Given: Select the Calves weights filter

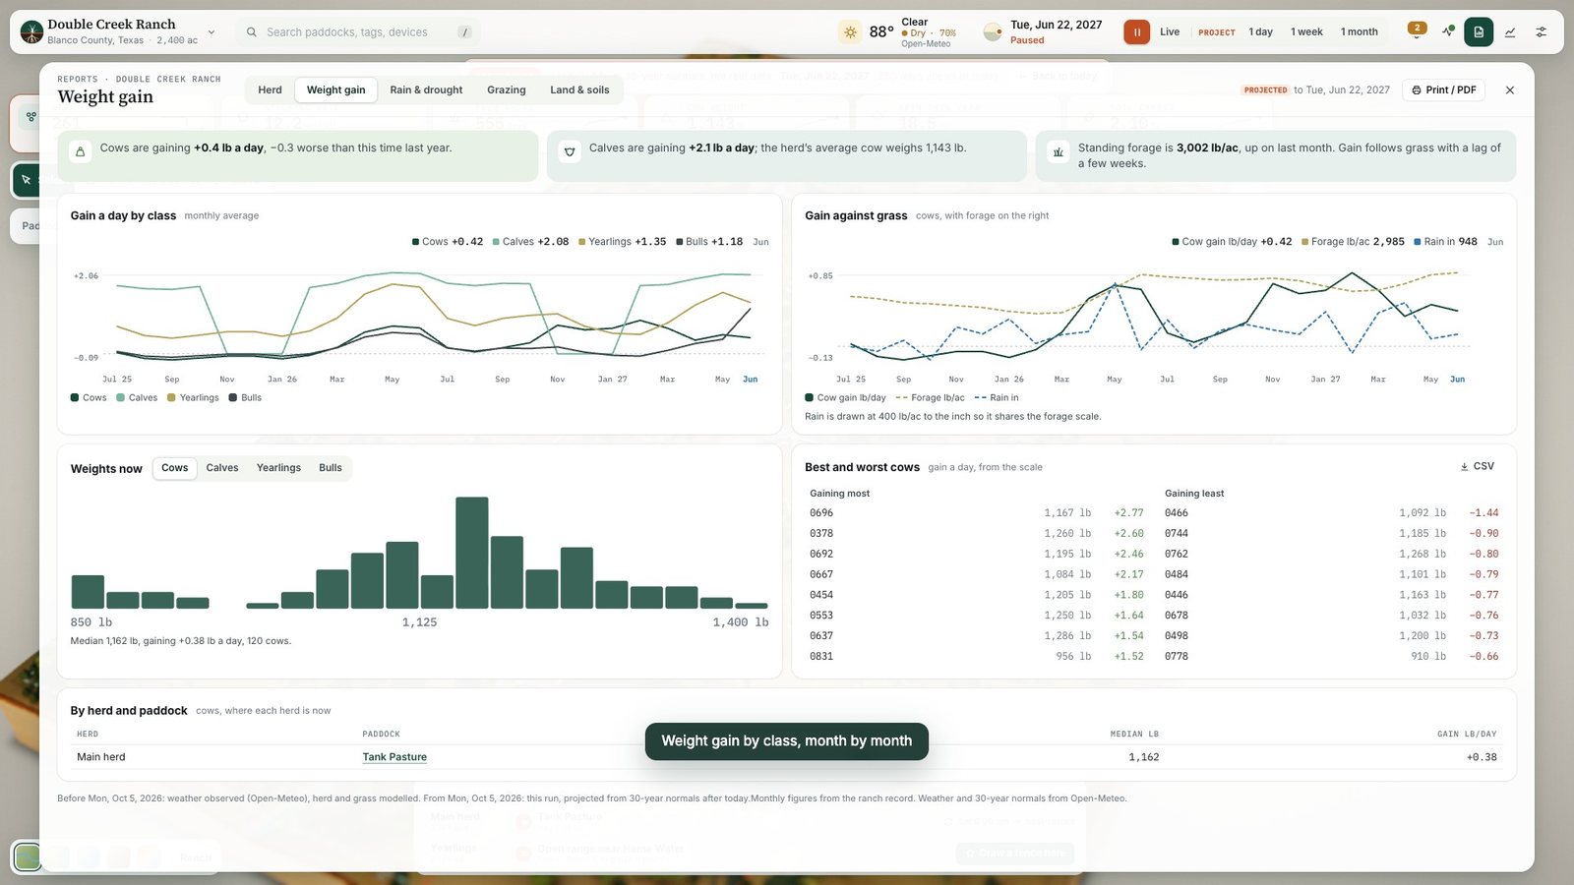Looking at the screenshot, I should [x=222, y=468].
